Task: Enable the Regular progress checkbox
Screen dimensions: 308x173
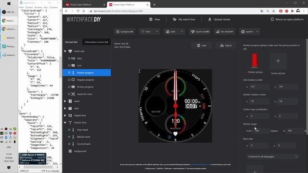Action: click(x=69, y=80)
